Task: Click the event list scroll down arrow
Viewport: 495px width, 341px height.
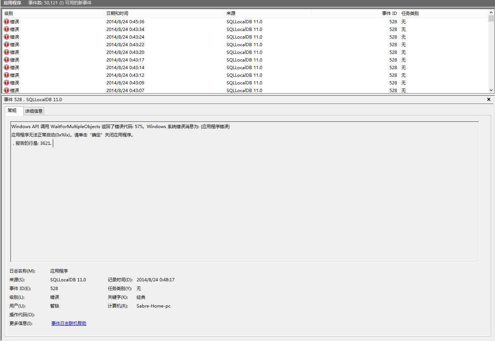Action: tap(491, 90)
